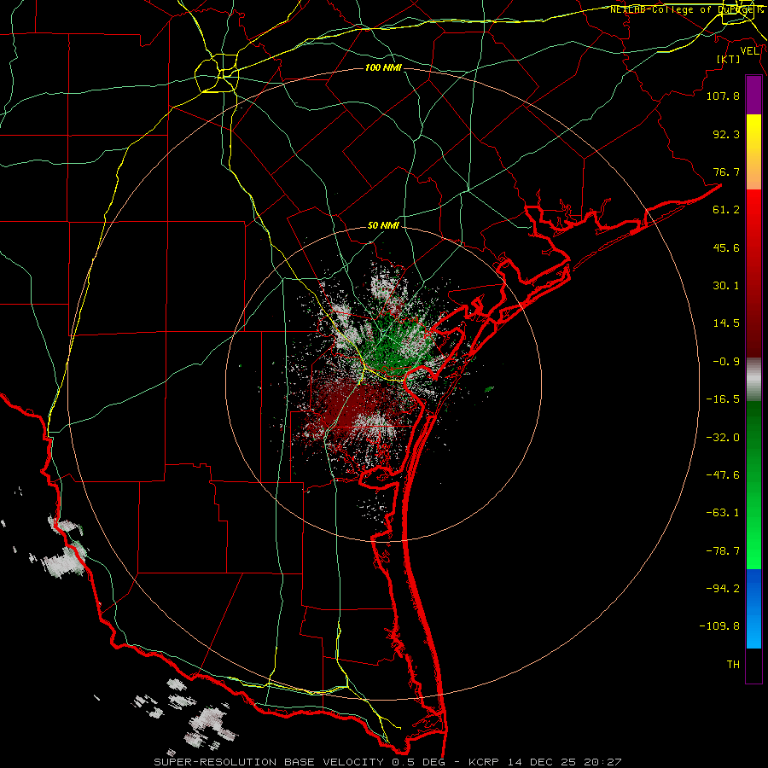Click the 107.8 value on the velocity scale
Screen dimensions: 768x768
coord(723,96)
